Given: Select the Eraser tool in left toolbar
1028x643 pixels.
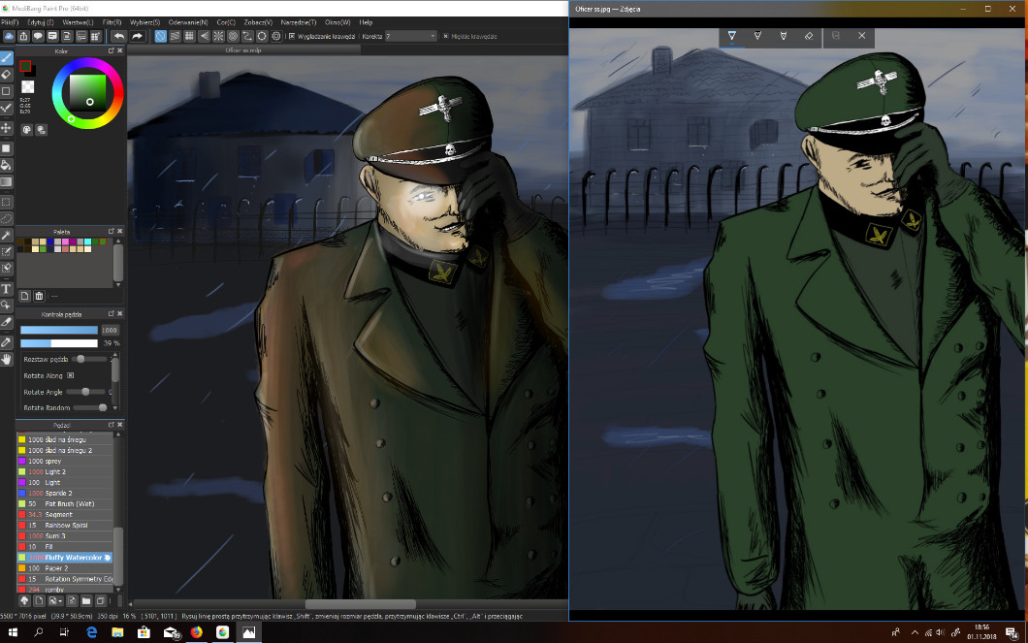Looking at the screenshot, I should point(7,74).
